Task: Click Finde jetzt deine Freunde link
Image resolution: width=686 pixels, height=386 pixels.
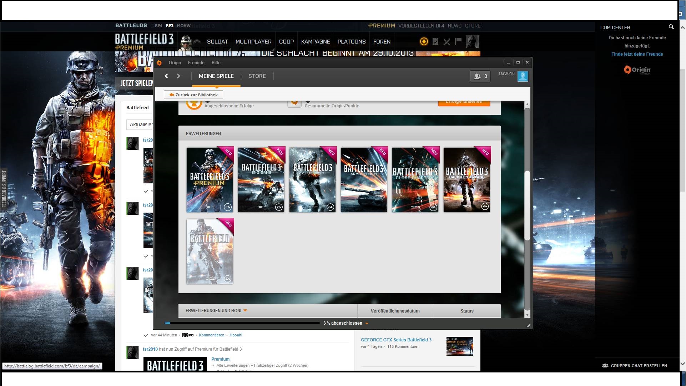Action: point(637,54)
